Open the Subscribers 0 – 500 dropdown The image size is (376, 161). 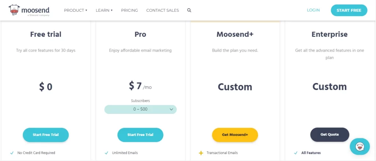(140, 109)
